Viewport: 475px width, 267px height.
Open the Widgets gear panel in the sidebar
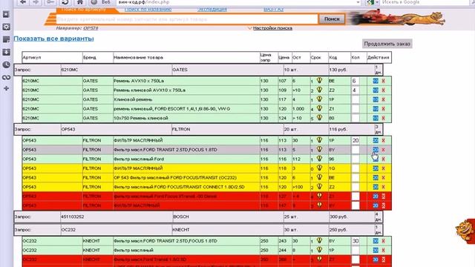[x=6, y=27]
